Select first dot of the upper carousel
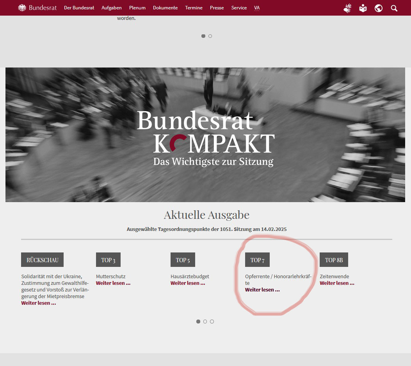This screenshot has width=411, height=366. coord(203,36)
